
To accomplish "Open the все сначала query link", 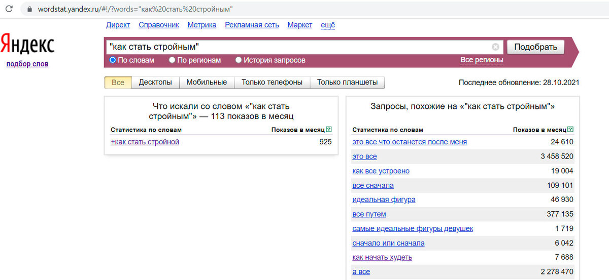I will 373,185.
